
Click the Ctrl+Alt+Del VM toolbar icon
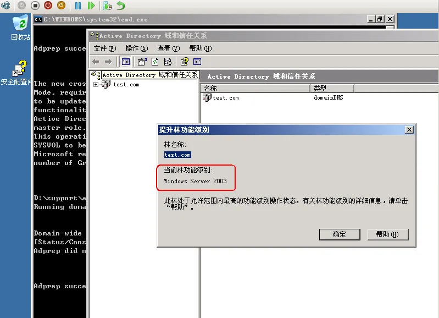pos(5,6)
